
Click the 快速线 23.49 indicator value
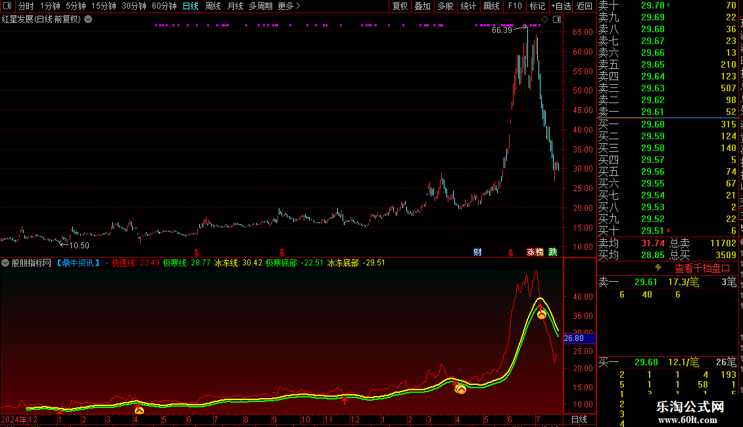coord(135,263)
